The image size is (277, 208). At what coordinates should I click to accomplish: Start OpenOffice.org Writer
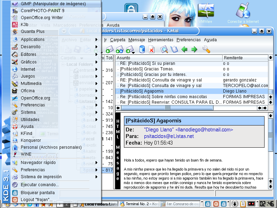56,18
